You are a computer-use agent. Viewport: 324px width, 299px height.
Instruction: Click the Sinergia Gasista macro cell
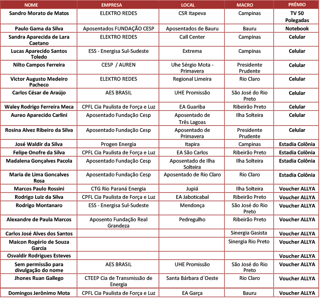point(249,233)
